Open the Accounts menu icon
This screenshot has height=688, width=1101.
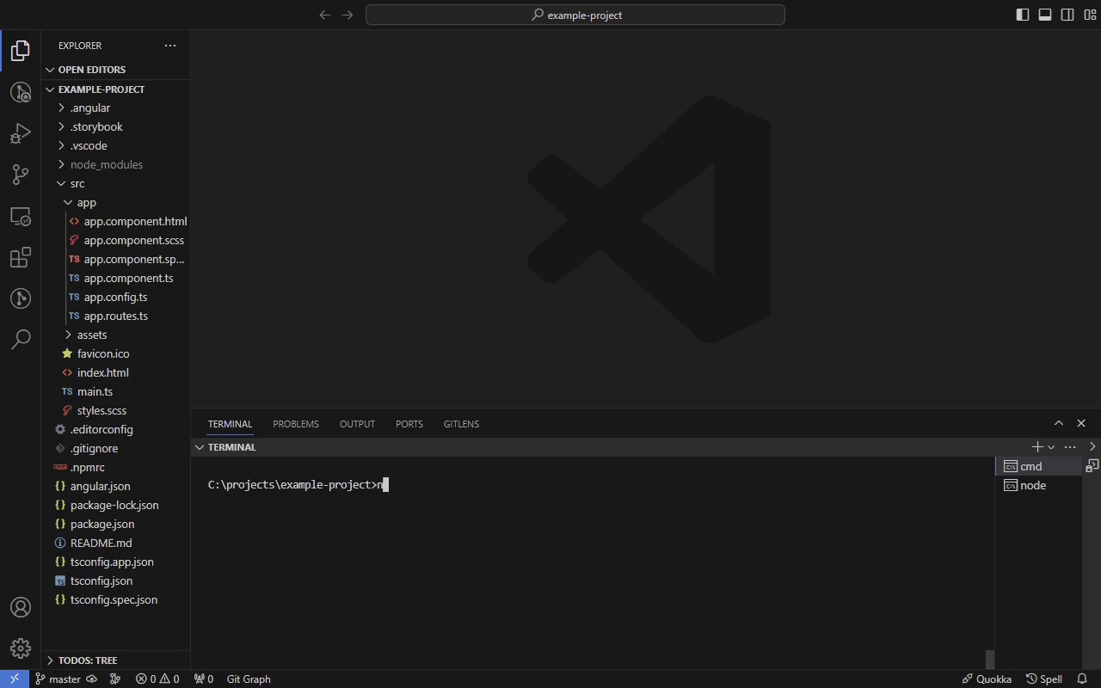[21, 607]
